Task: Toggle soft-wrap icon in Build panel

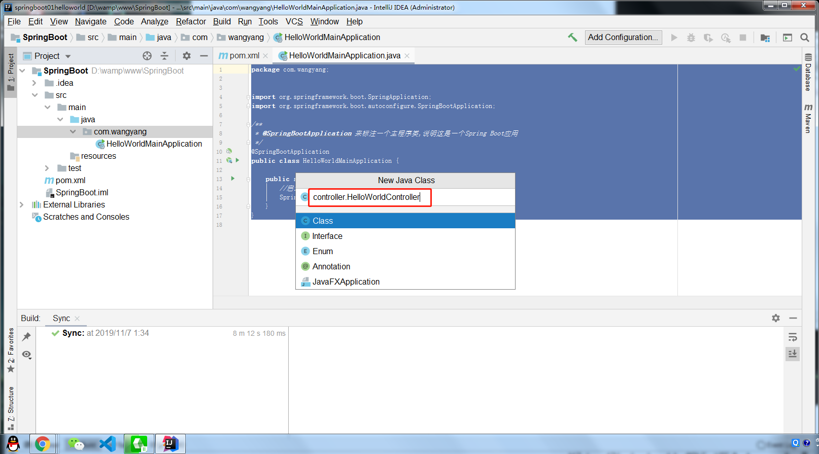Action: tap(793, 337)
